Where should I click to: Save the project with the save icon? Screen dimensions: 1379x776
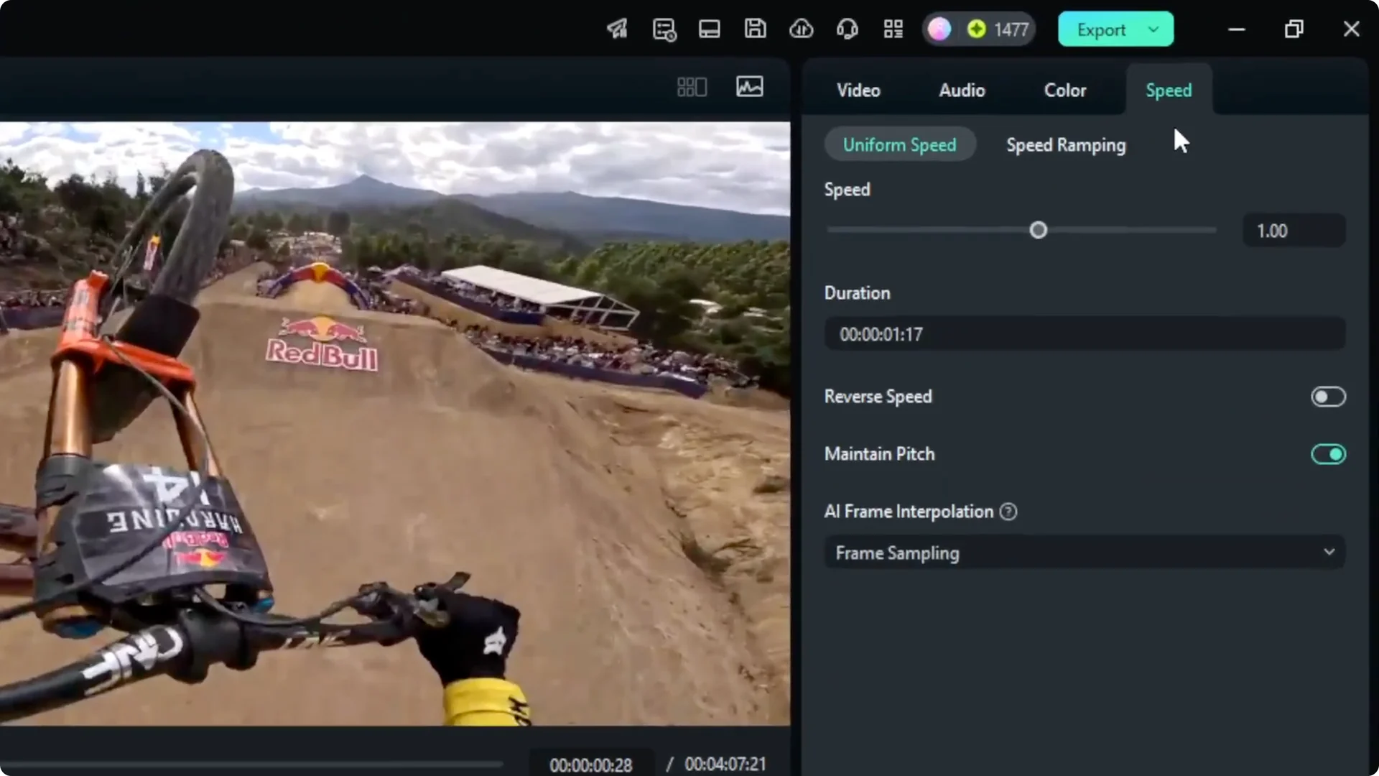coord(755,29)
